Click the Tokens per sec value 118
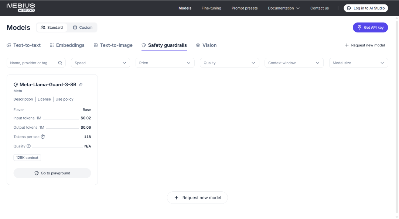Image resolution: width=399 pixels, height=219 pixels. (x=88, y=137)
